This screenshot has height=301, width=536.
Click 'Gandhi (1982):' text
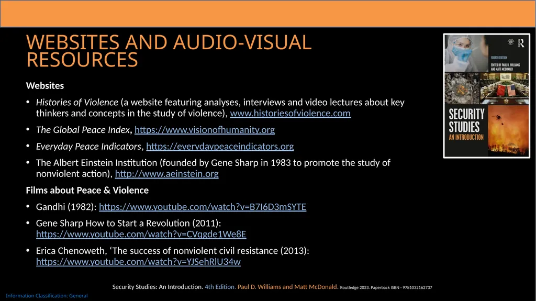66,207
